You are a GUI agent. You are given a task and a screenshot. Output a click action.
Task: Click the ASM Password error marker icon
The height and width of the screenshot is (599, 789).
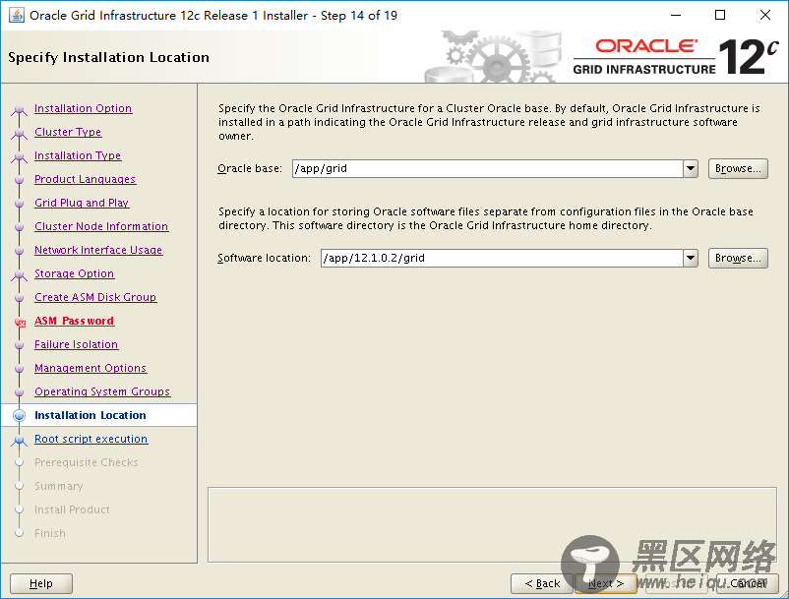pyautogui.click(x=20, y=323)
